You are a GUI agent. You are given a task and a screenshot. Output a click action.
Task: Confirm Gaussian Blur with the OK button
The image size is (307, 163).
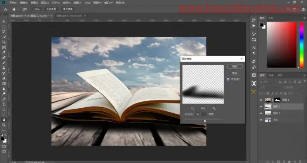click(235, 67)
